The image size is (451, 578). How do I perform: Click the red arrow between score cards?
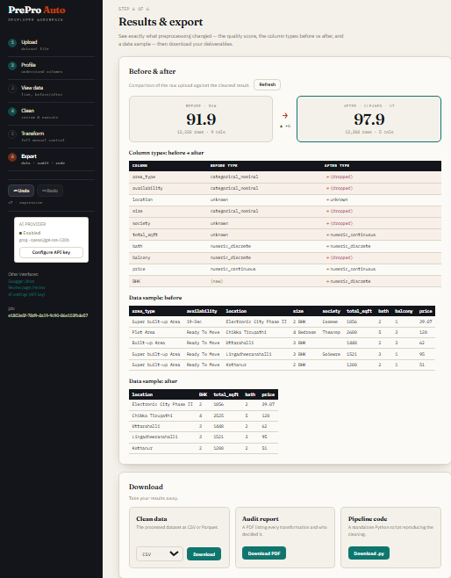(284, 116)
